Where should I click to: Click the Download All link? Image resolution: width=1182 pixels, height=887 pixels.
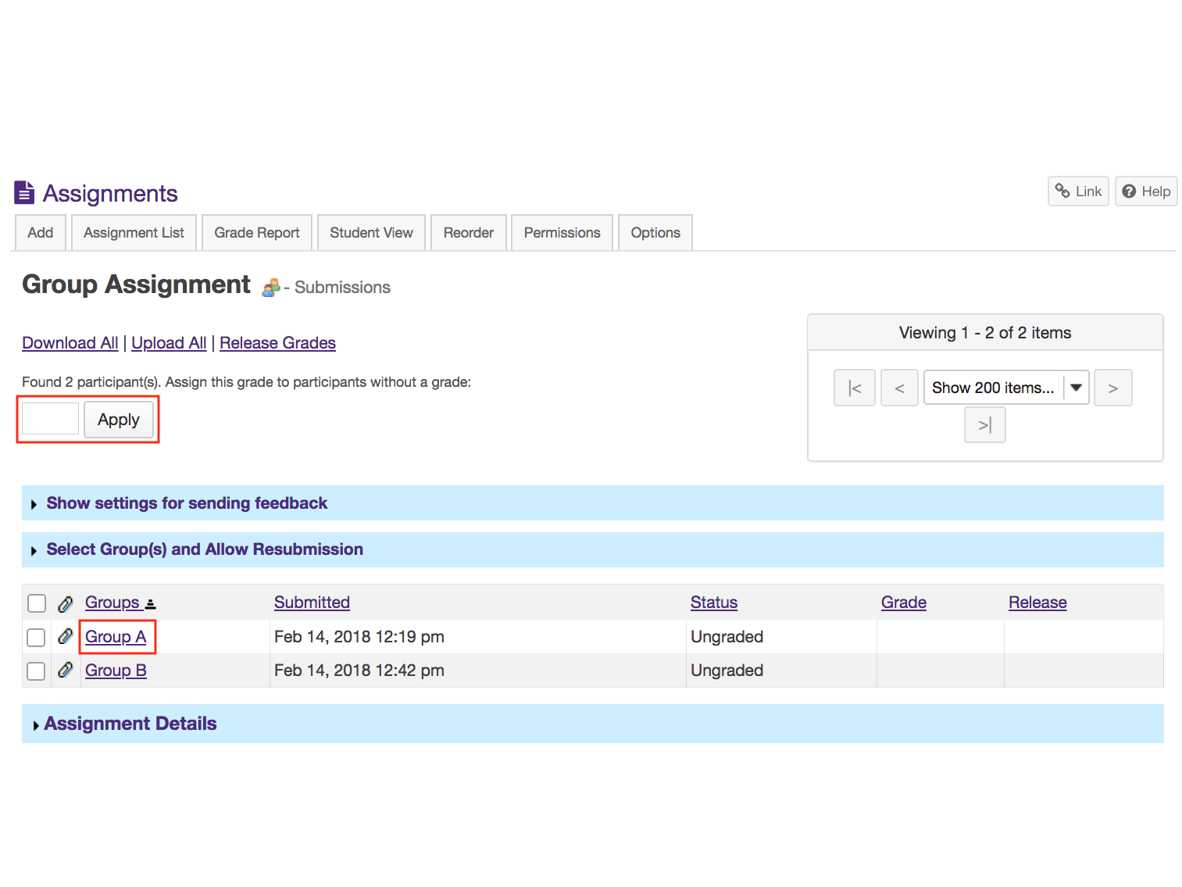(70, 342)
